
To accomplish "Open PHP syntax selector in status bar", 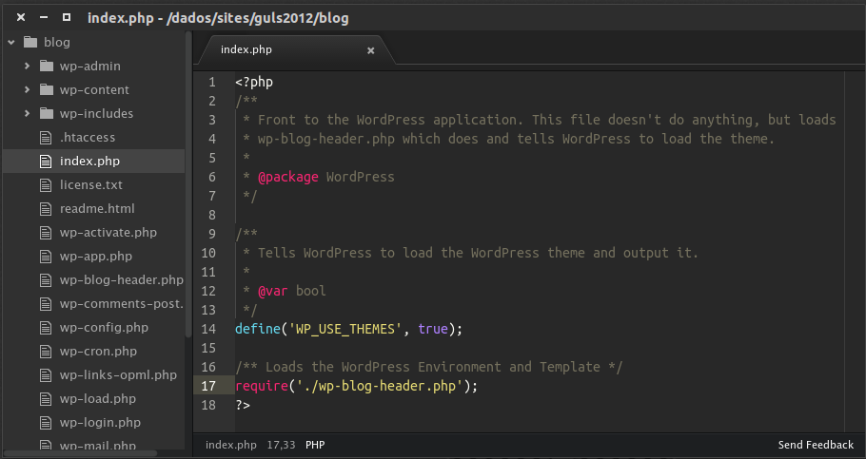I will click(x=315, y=445).
